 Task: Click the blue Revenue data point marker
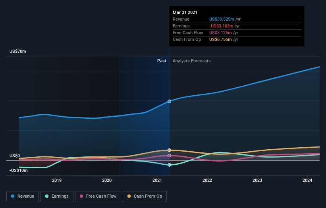pos(169,101)
